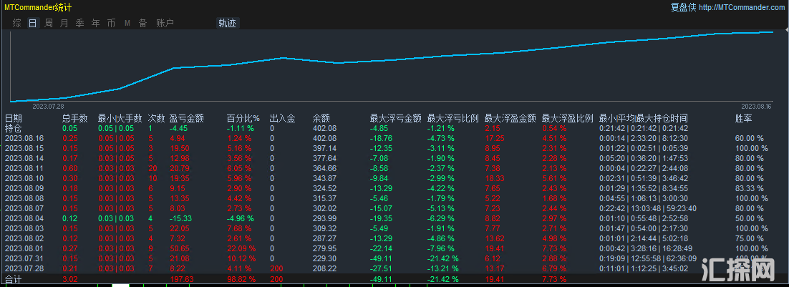Select the 2023.07.28 row date
Image resolution: width=789 pixels, height=287 pixels.
pyautogui.click(x=24, y=268)
